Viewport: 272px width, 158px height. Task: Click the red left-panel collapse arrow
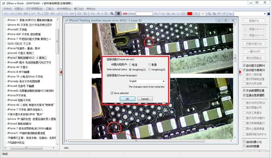tap(61, 72)
